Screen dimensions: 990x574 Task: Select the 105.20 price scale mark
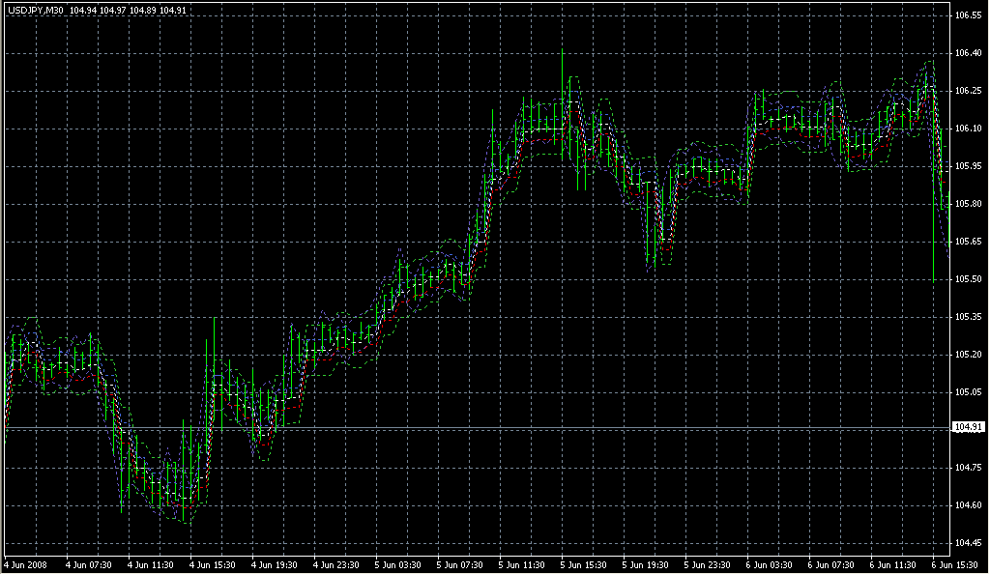coord(969,355)
